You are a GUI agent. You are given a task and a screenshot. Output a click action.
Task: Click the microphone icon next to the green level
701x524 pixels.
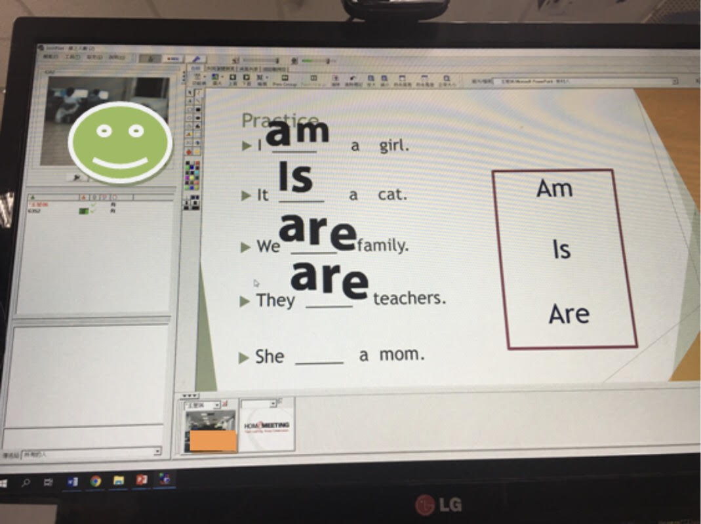click(x=295, y=60)
